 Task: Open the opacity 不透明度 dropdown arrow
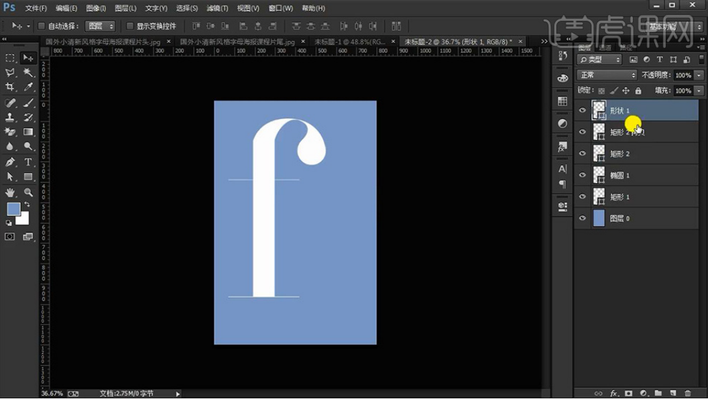tap(699, 75)
